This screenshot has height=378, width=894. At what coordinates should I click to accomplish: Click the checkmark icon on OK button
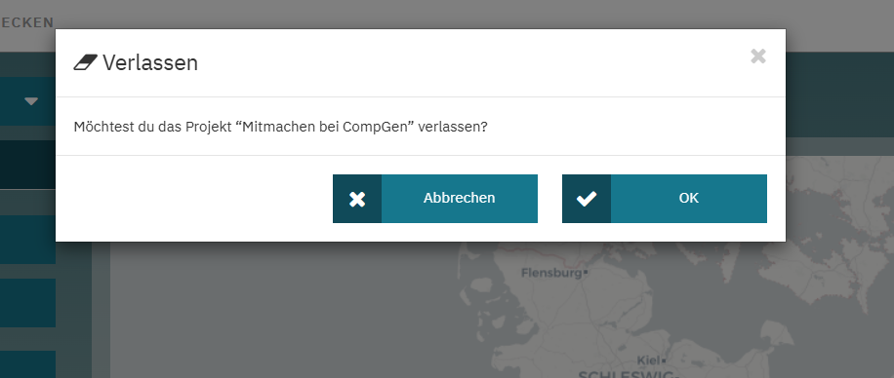tap(587, 199)
